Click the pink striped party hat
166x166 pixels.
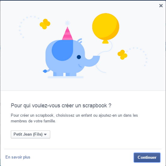[67, 33]
